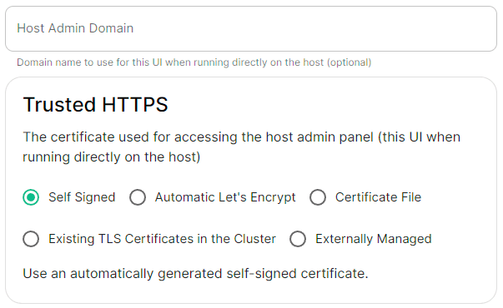Click the "Certificate File" label text

click(378, 197)
